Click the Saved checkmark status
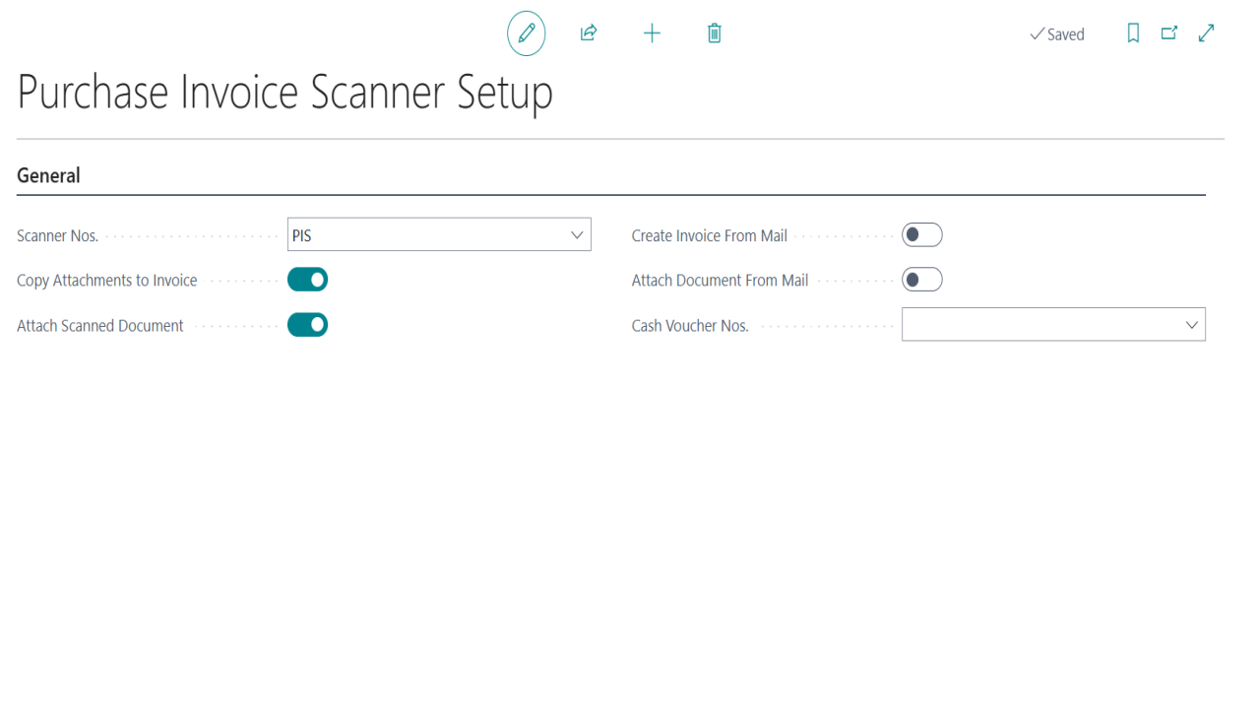The width and height of the screenshot is (1260, 709). tap(1057, 34)
